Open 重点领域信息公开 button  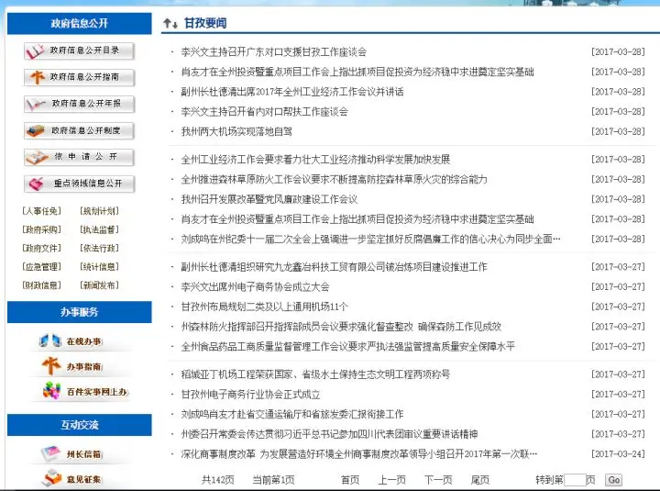click(79, 184)
